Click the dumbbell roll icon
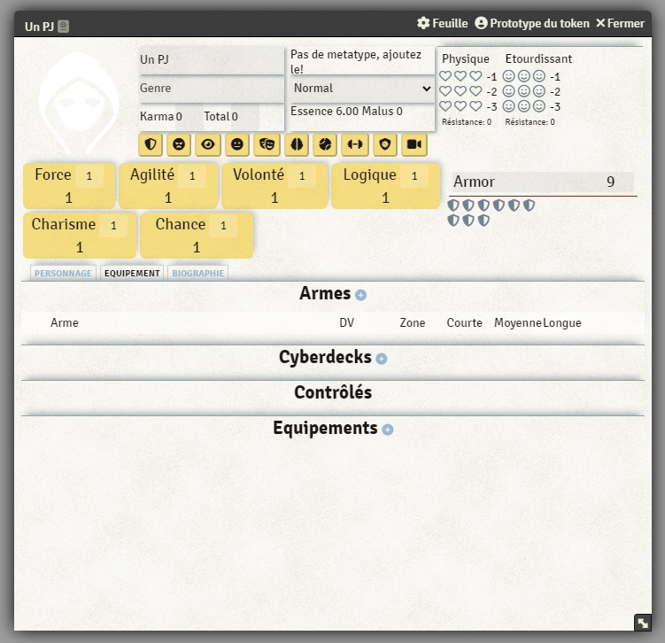 tap(355, 144)
